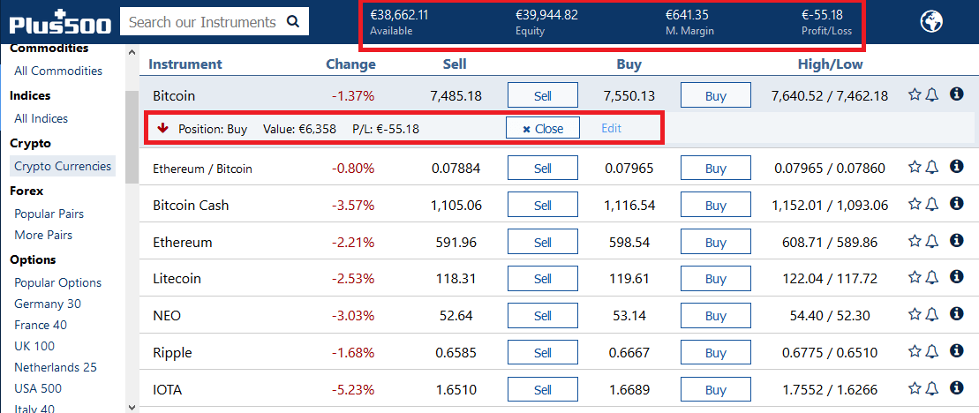Star Litecoin as favorite
The height and width of the screenshot is (413, 979).
click(915, 278)
